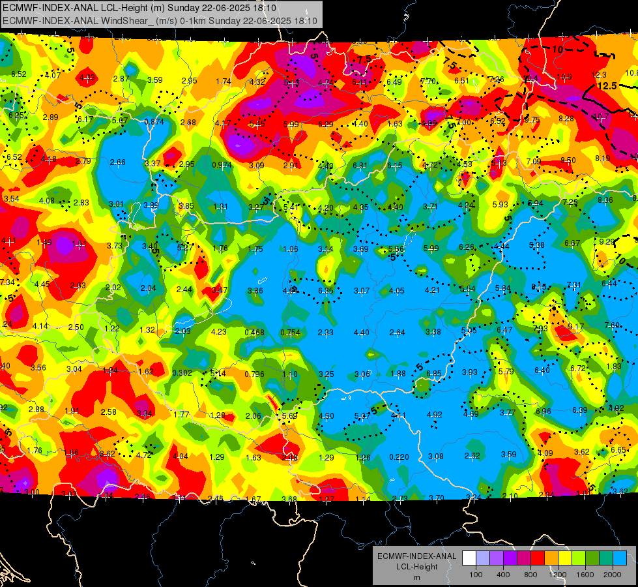Click the wind shear value 3.47
Screen dimensions: 638x587
coord(220,290)
